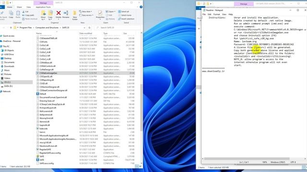
Task: Open Notepad Help menu
Action: tap(230, 14)
